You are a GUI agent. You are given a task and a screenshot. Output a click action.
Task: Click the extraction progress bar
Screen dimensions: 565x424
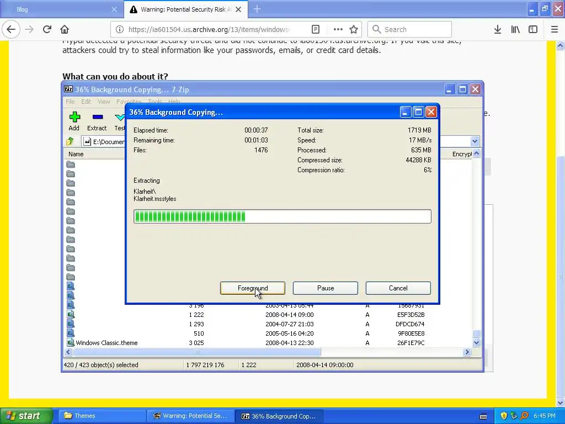coord(282,216)
